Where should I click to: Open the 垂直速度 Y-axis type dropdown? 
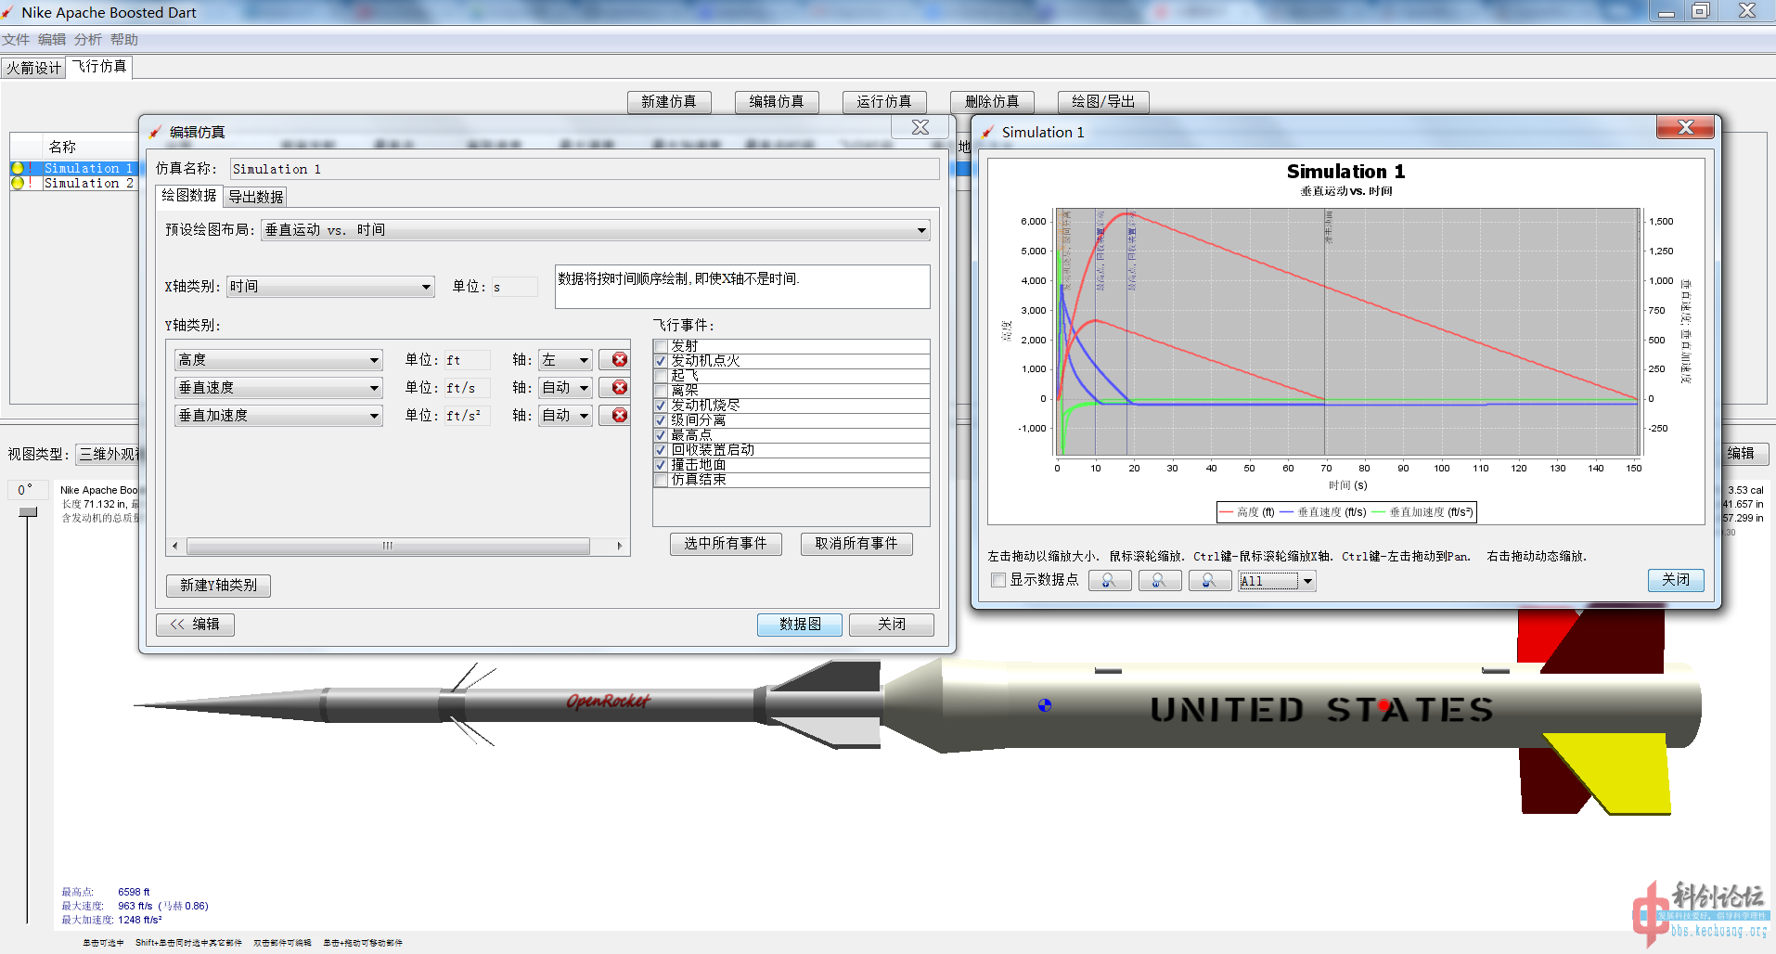point(278,388)
